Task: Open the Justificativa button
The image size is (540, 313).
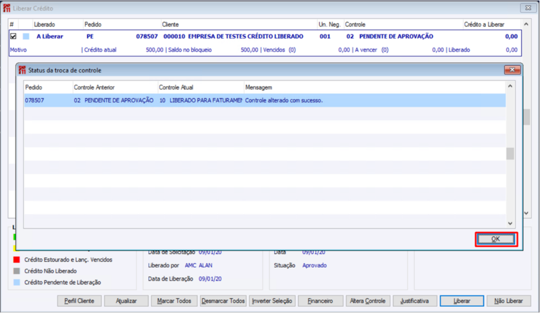Action: [414, 301]
